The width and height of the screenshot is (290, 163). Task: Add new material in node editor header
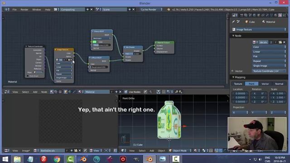click(116, 92)
